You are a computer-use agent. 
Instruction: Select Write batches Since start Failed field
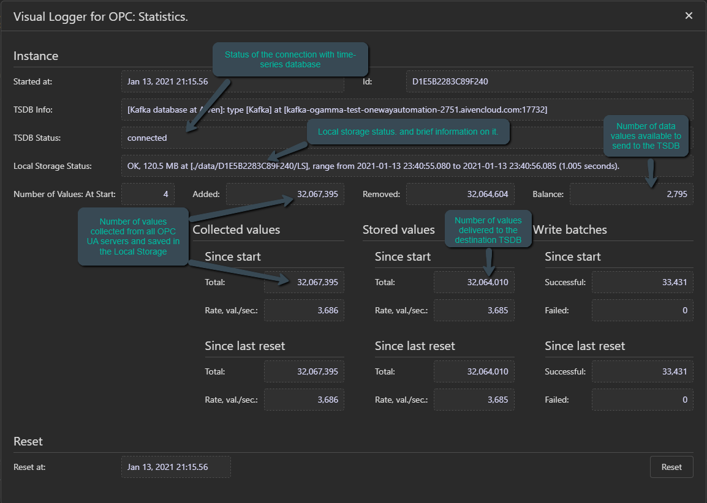pyautogui.click(x=642, y=310)
